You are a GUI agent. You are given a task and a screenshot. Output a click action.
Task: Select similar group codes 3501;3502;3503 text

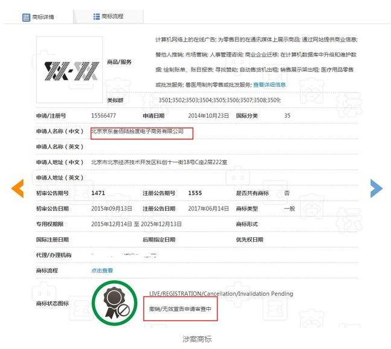point(220,100)
